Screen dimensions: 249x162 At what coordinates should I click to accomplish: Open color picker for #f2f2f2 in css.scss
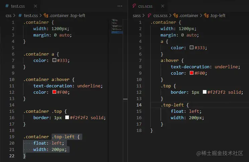[x=204, y=92]
